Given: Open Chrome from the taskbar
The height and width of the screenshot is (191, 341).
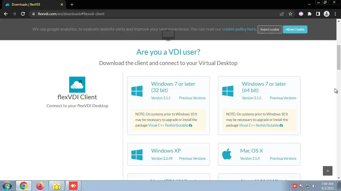Looking at the screenshot, I should click(23, 186).
